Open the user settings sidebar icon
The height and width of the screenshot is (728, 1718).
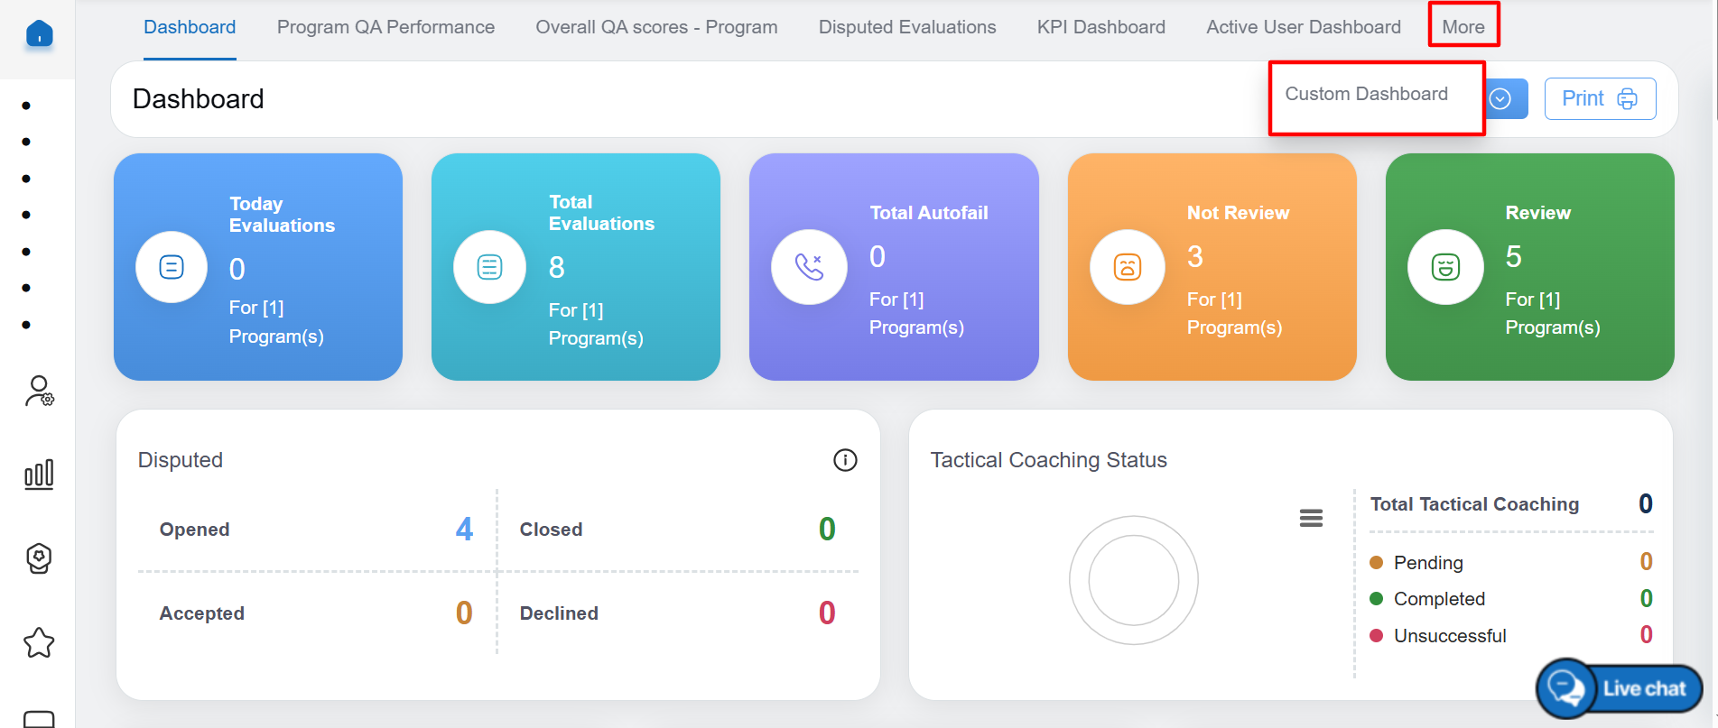point(39,392)
